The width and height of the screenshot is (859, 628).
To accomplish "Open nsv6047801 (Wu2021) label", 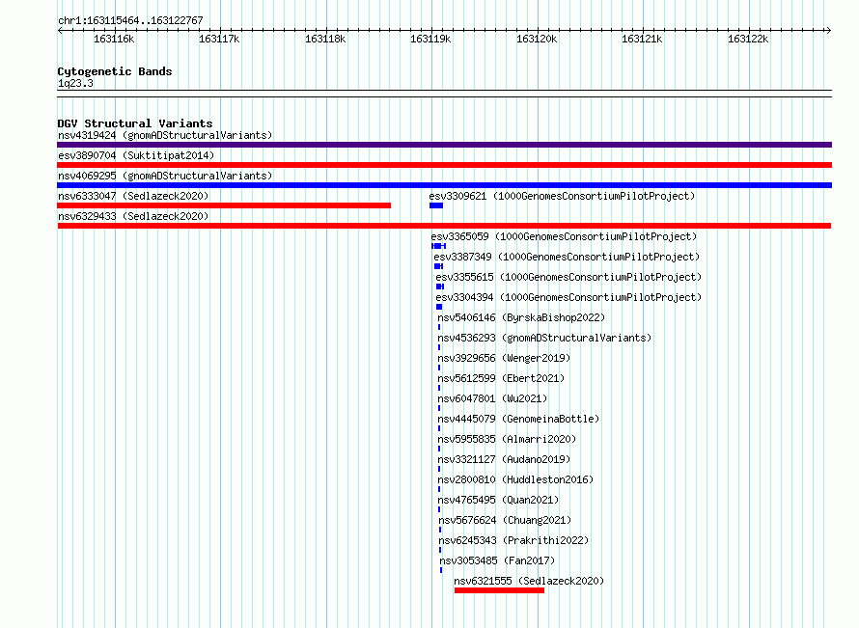I will (492, 398).
